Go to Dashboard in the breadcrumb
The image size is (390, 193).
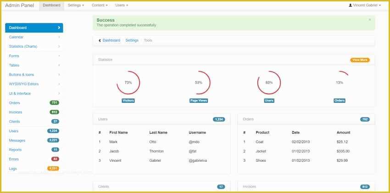click(111, 40)
